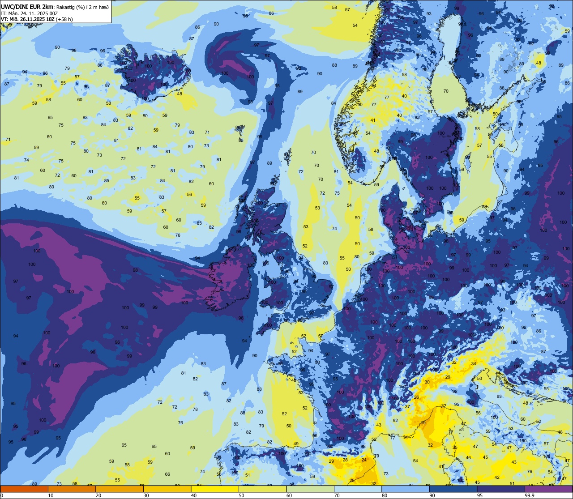573x499 pixels.
Task: Click the 'Rakastig (%) í 2 m hæð' label
Action: pyautogui.click(x=82, y=6)
